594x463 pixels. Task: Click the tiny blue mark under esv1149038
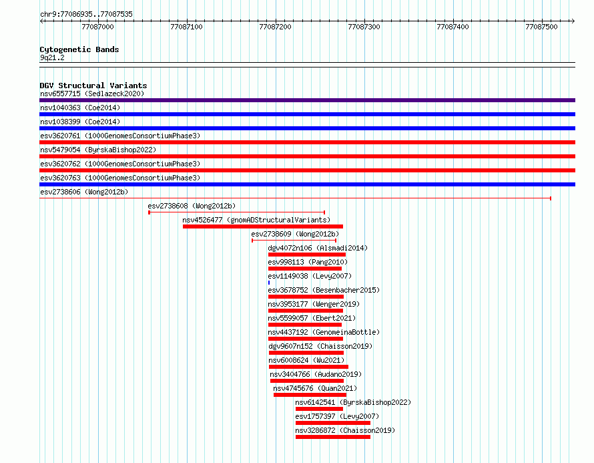point(269,283)
